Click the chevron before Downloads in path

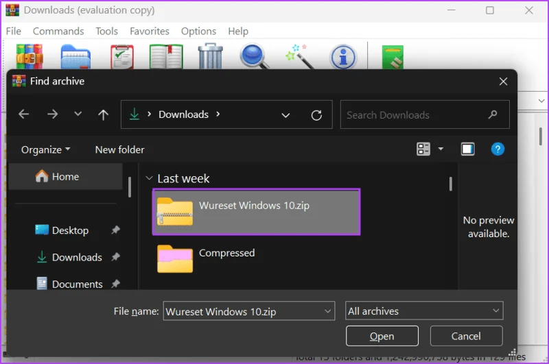click(x=150, y=114)
